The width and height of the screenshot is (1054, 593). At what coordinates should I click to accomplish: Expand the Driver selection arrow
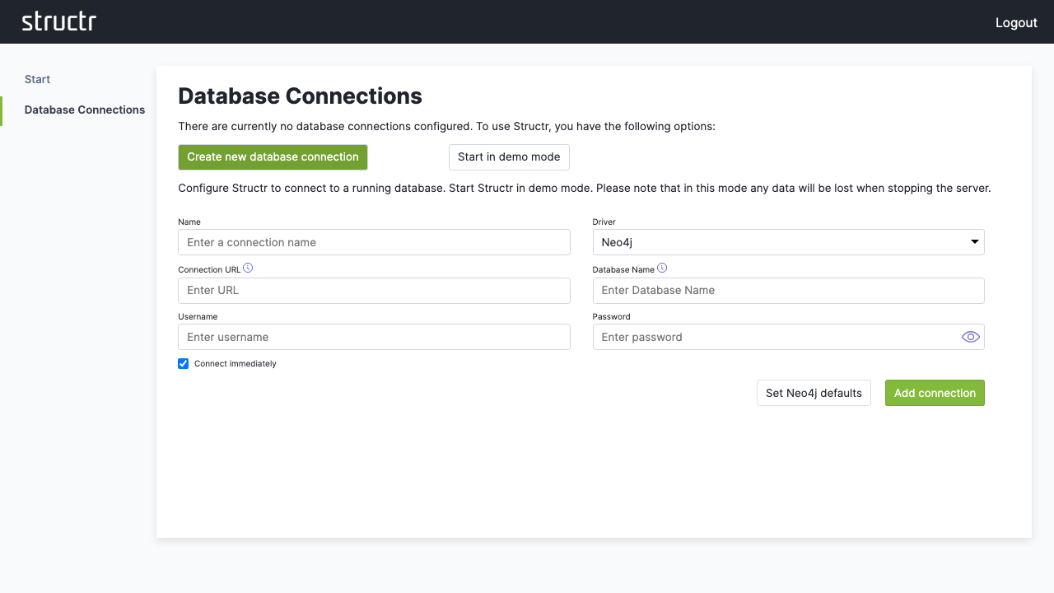coord(973,241)
